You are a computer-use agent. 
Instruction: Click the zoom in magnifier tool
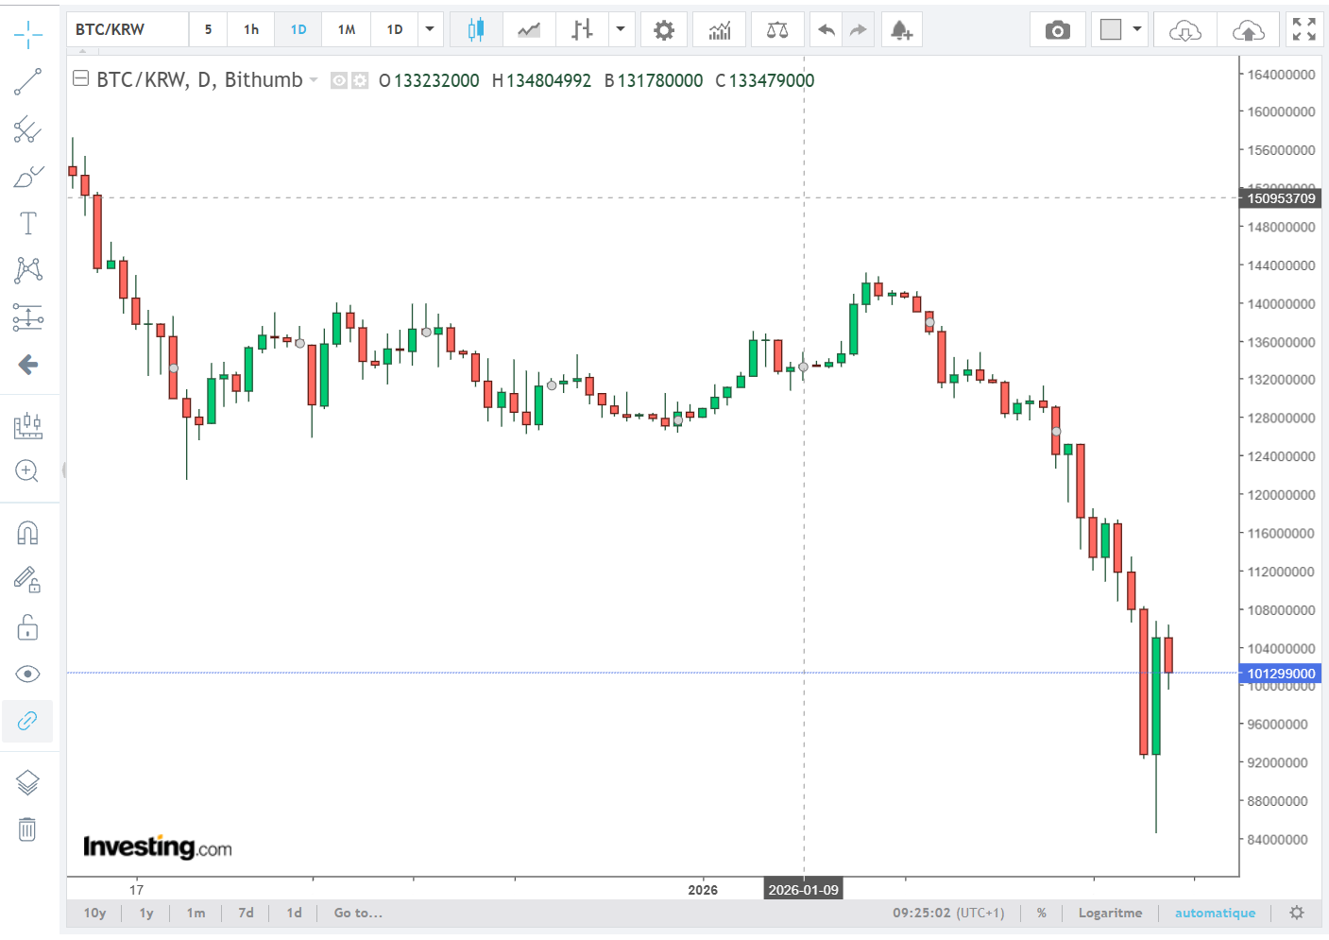coord(27,471)
